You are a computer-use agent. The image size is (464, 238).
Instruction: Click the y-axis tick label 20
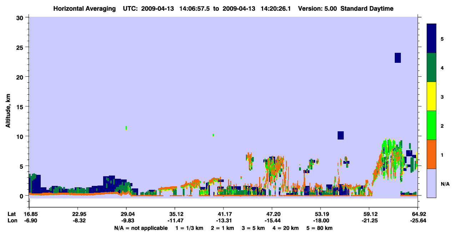[x=21, y=77]
